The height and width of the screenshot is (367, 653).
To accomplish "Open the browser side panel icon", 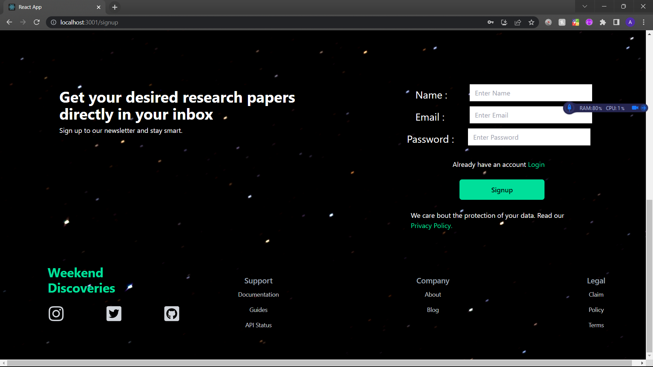I will point(616,22).
